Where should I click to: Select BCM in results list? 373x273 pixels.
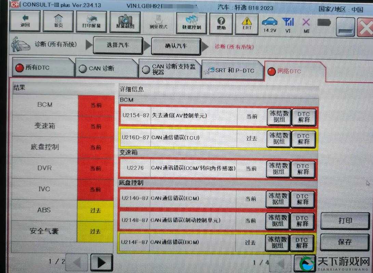point(45,105)
